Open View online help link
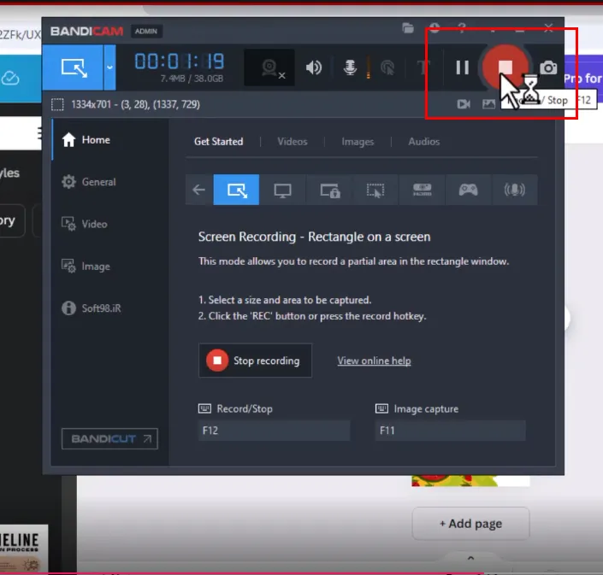Viewport: 603px width, 575px height. 374,361
